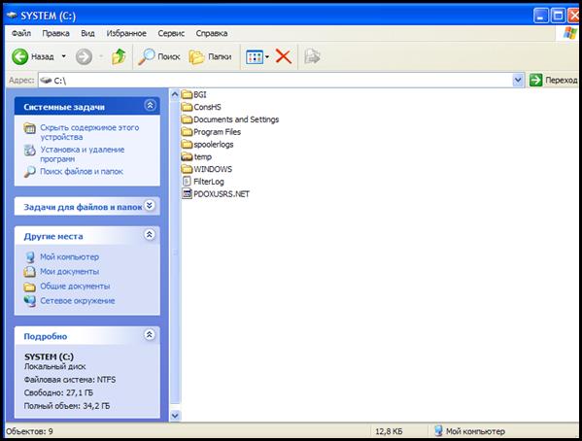Click Поиск файлов и папок link
This screenshot has width=582, height=441.
coord(82,172)
